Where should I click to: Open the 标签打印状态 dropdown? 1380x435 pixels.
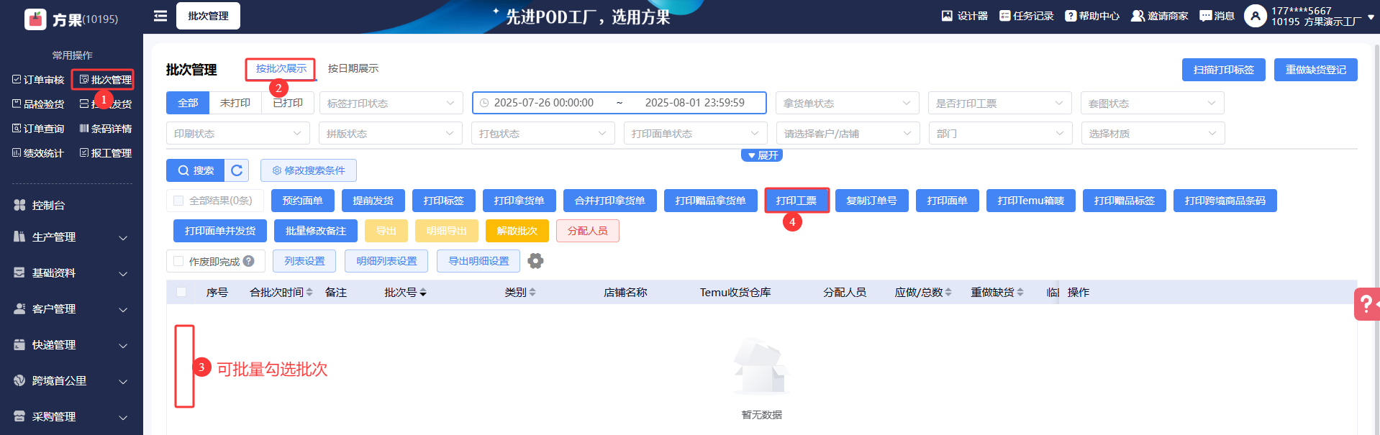(391, 104)
